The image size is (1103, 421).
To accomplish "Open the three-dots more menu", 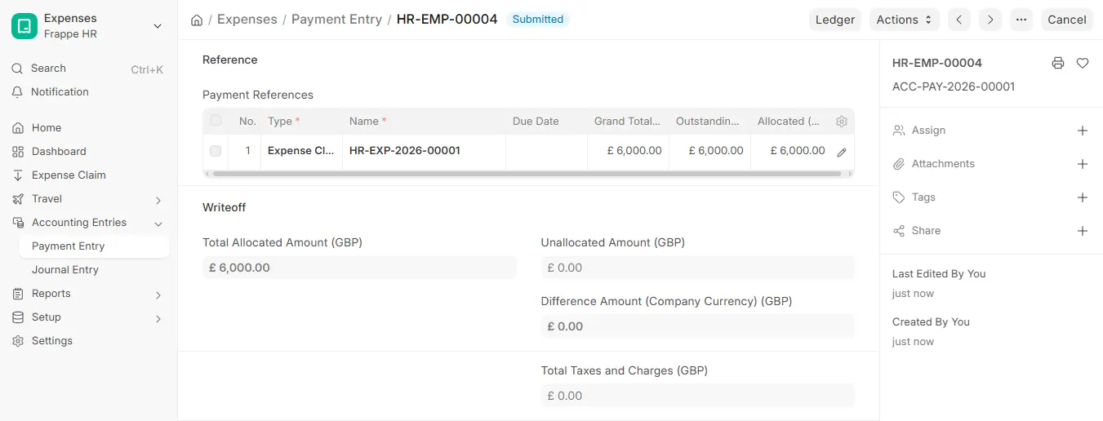I will (1021, 20).
